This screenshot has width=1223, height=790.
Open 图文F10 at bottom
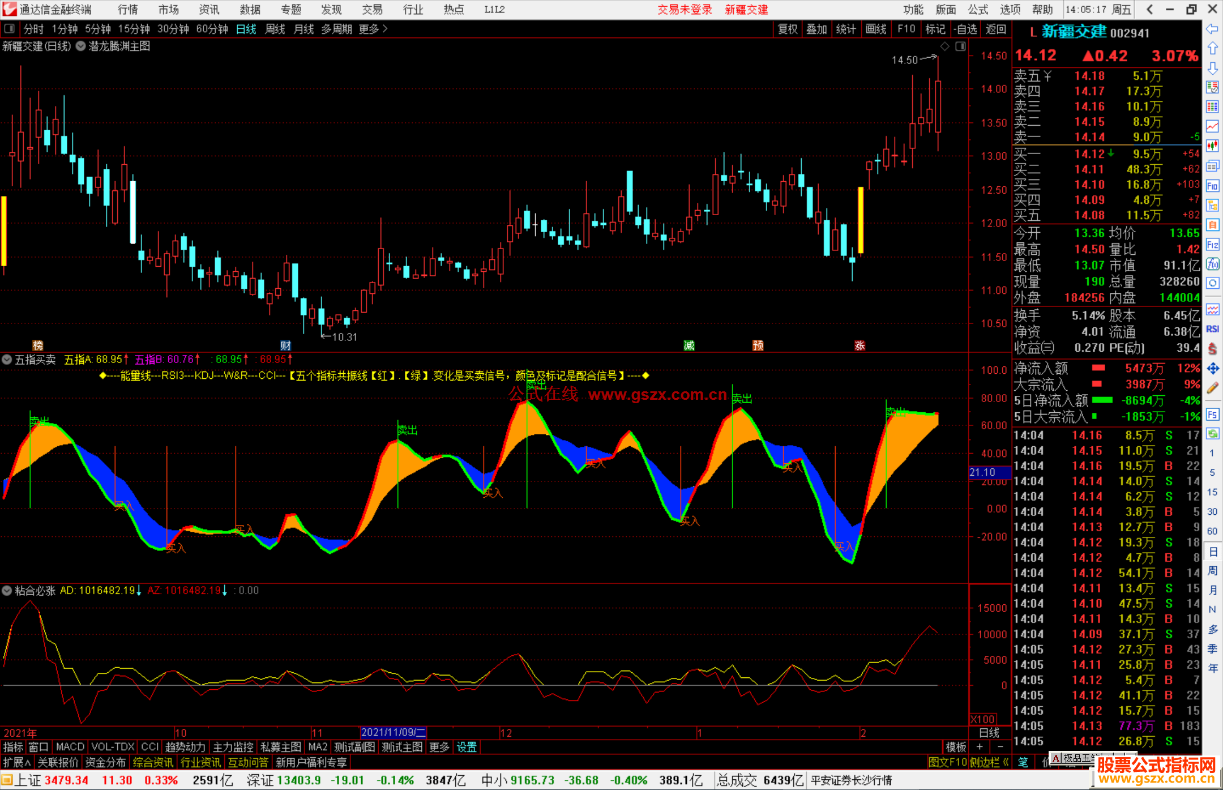[x=947, y=762]
